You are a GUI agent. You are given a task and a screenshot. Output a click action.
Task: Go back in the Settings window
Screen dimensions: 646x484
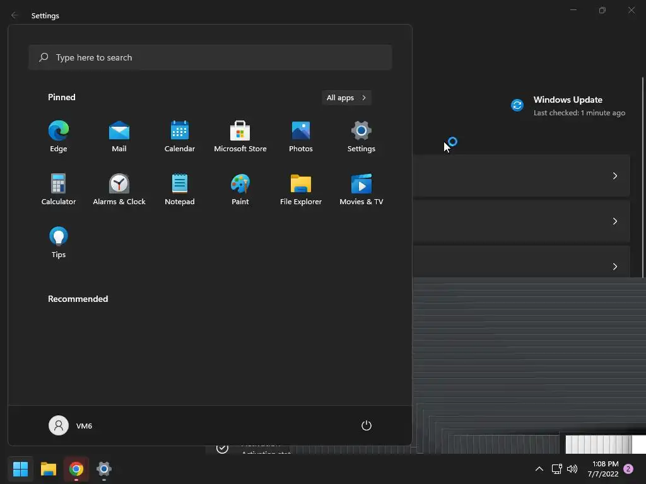coord(15,15)
